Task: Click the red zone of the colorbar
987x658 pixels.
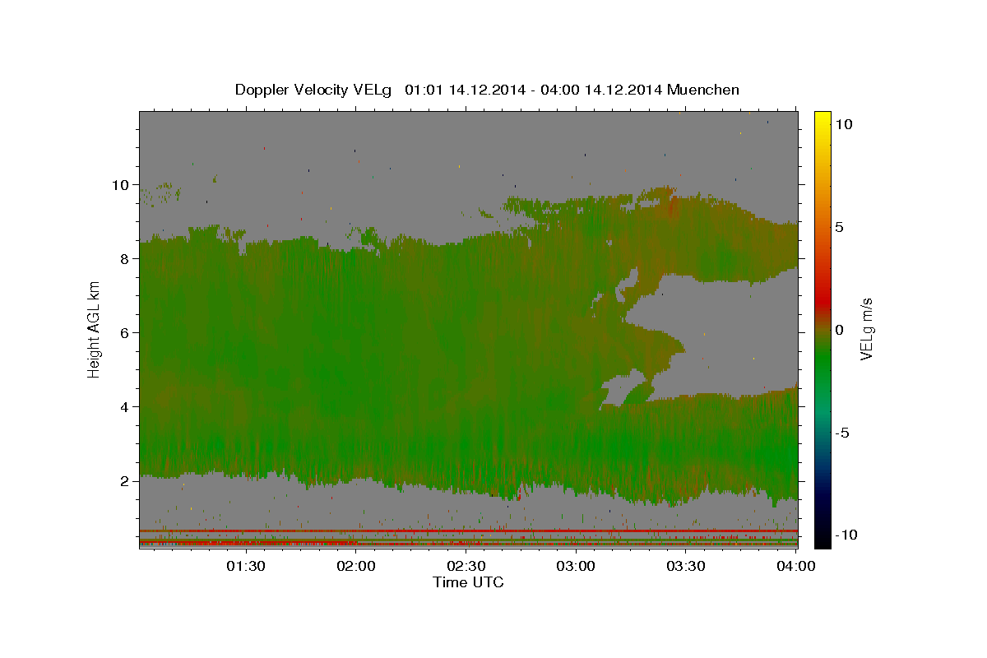Action: [x=822, y=300]
